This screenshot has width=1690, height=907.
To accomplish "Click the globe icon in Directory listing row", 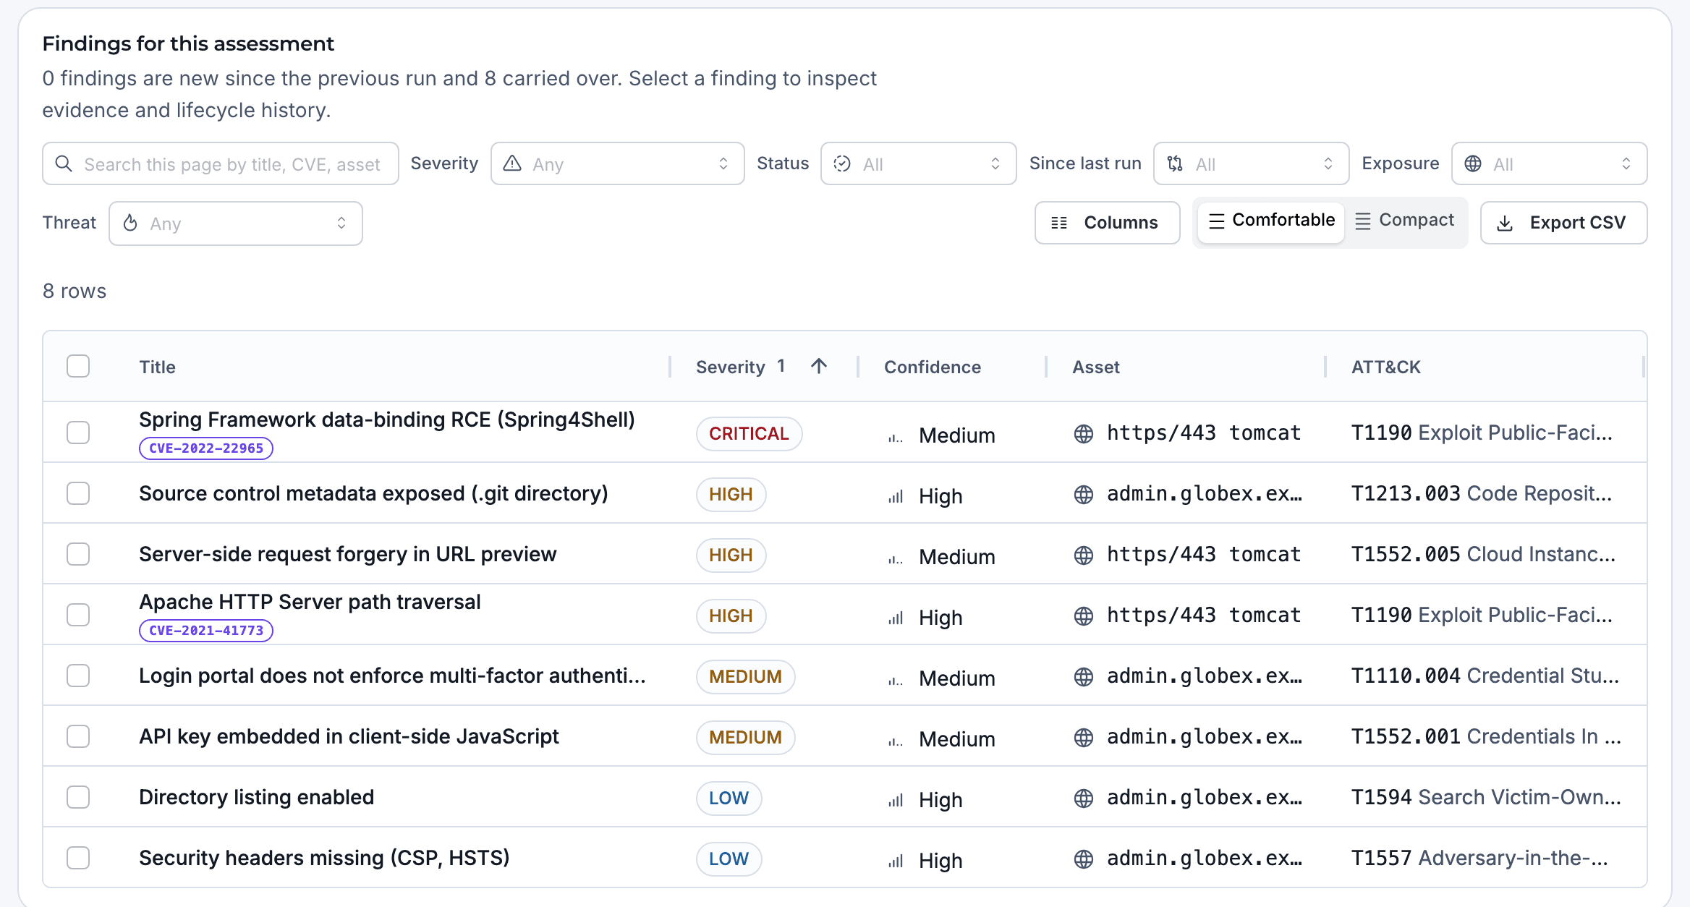I will pos(1083,799).
